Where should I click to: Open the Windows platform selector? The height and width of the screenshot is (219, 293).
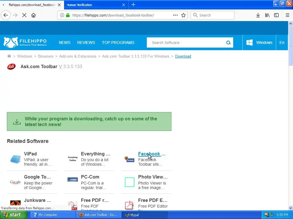tap(259, 42)
